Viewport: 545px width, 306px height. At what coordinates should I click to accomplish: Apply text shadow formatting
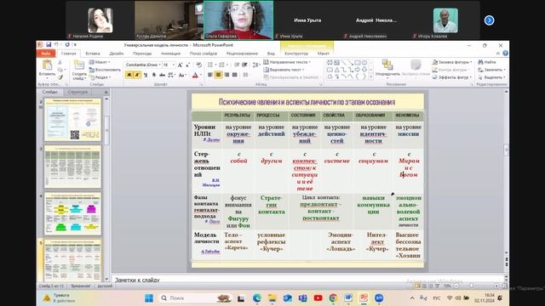[x=154, y=75]
